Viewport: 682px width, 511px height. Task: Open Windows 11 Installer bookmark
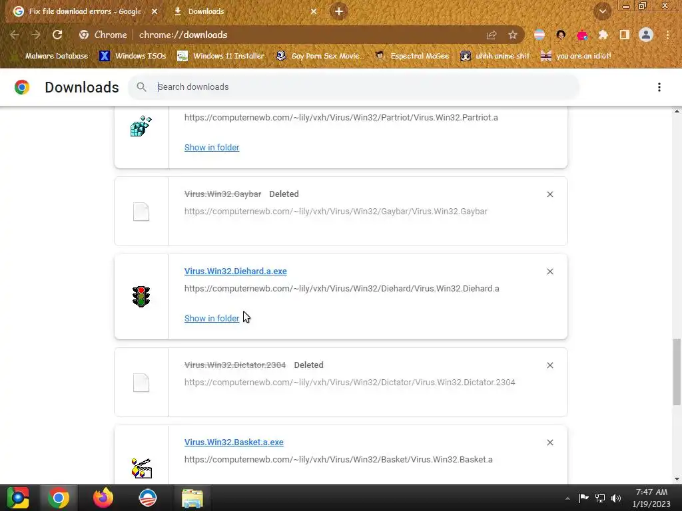tap(221, 56)
